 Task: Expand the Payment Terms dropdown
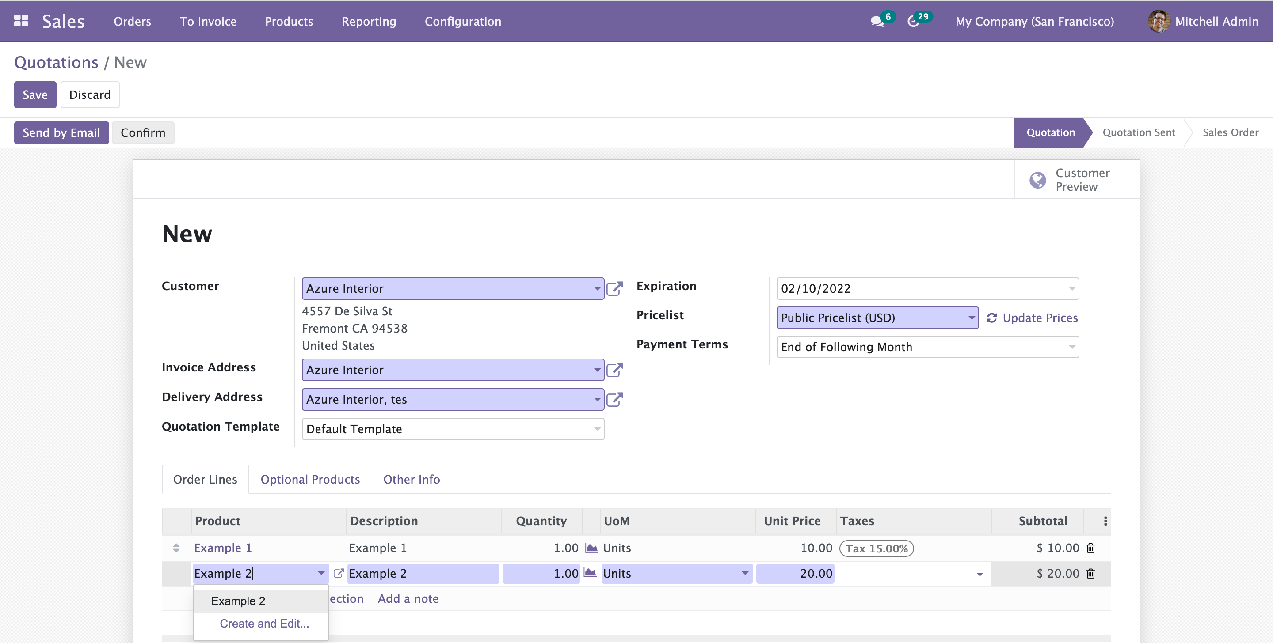click(x=1071, y=347)
